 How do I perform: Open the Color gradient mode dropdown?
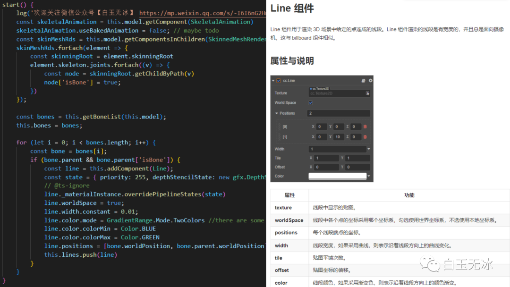(x=369, y=176)
